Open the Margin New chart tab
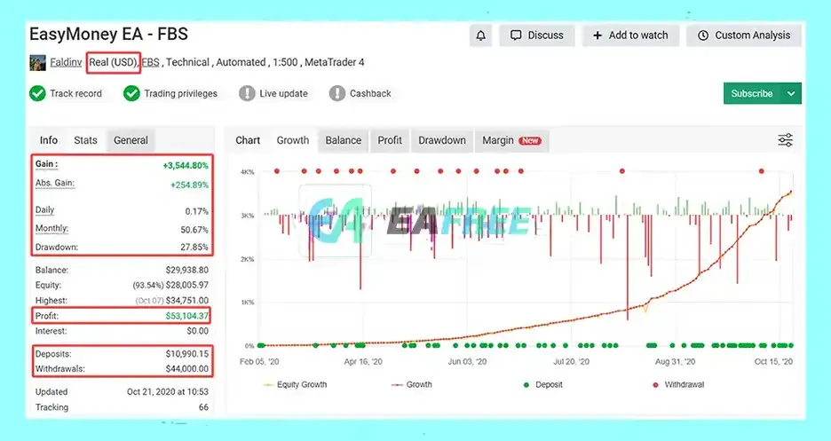Image resolution: width=831 pixels, height=441 pixels. (511, 141)
